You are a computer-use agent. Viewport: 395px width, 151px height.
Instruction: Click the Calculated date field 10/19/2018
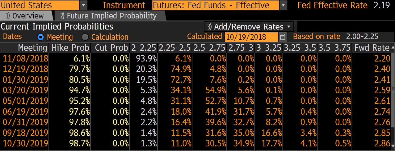pyautogui.click(x=251, y=37)
